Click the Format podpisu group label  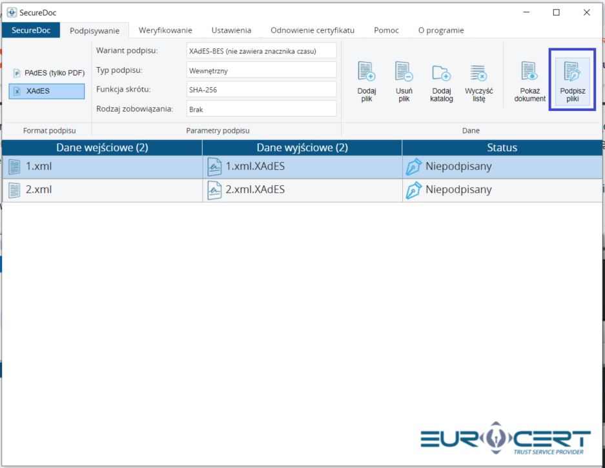49,130
